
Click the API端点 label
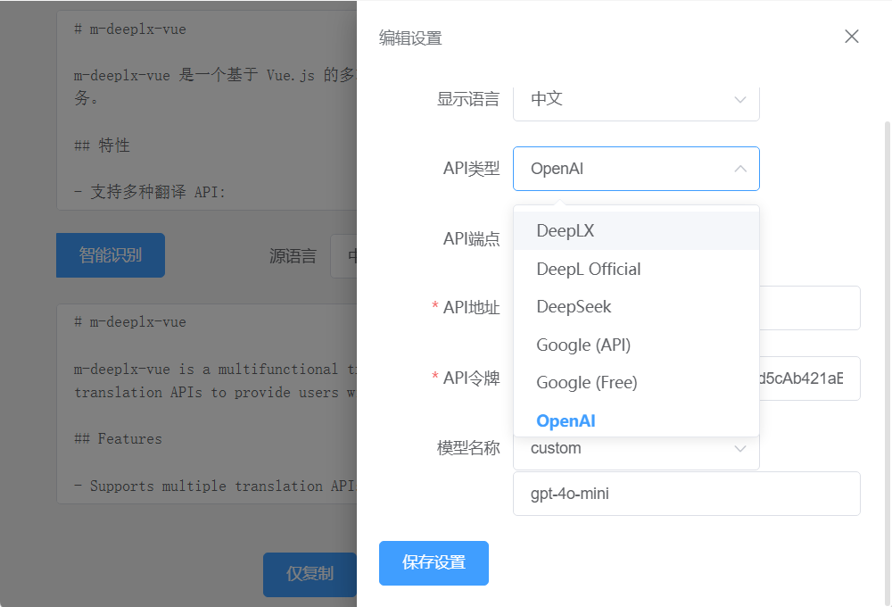(471, 238)
